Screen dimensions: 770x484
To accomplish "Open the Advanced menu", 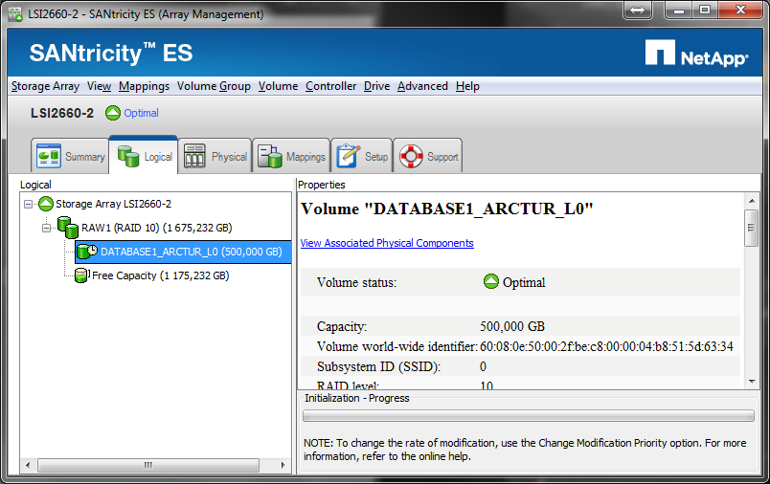I will coord(422,86).
